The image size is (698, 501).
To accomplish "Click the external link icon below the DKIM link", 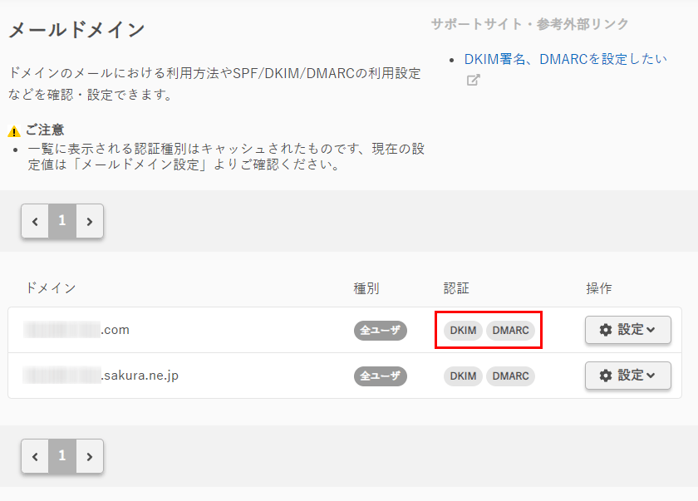I will pos(473,81).
